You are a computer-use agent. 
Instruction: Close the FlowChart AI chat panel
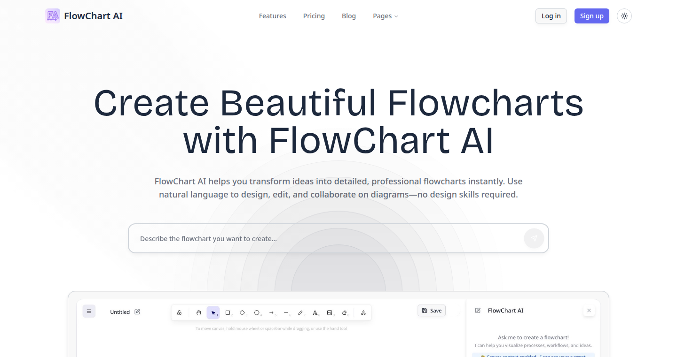[x=589, y=311]
